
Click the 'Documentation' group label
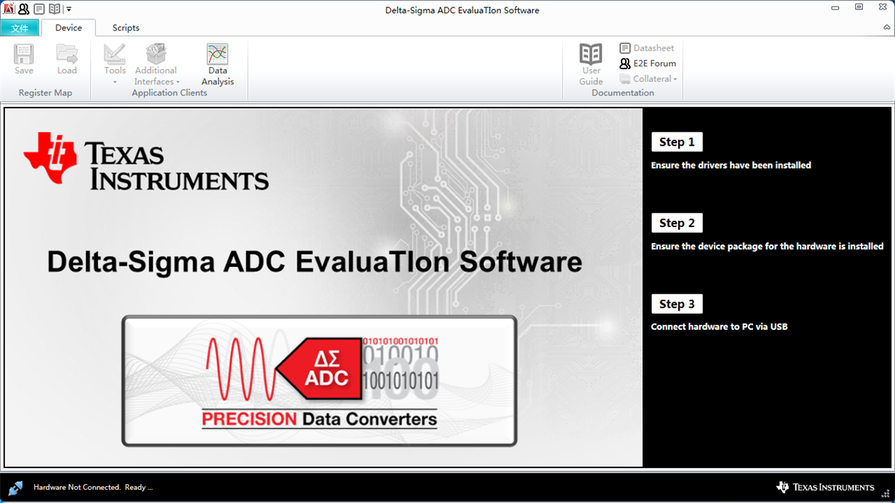click(x=623, y=92)
